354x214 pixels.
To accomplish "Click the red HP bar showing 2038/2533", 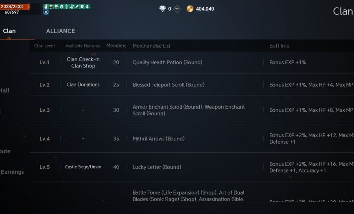I will 15,6.
